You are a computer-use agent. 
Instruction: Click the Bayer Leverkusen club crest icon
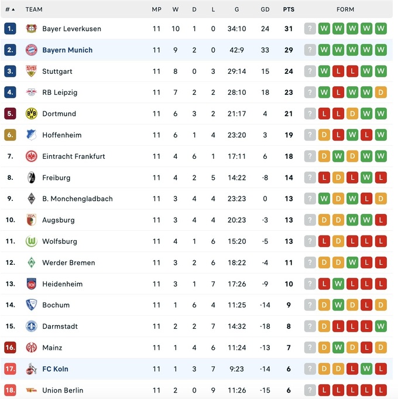click(31, 29)
